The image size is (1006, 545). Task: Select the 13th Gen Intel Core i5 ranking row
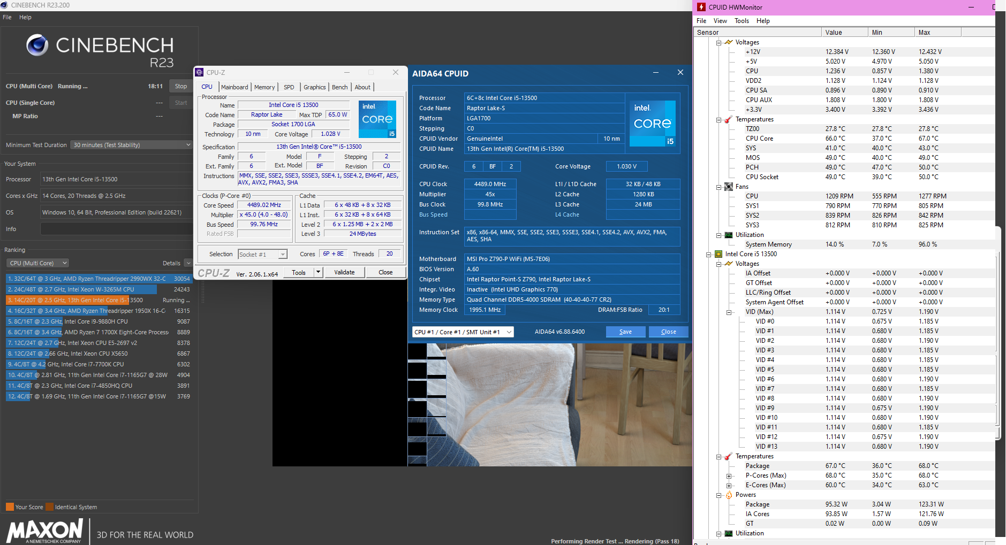99,300
